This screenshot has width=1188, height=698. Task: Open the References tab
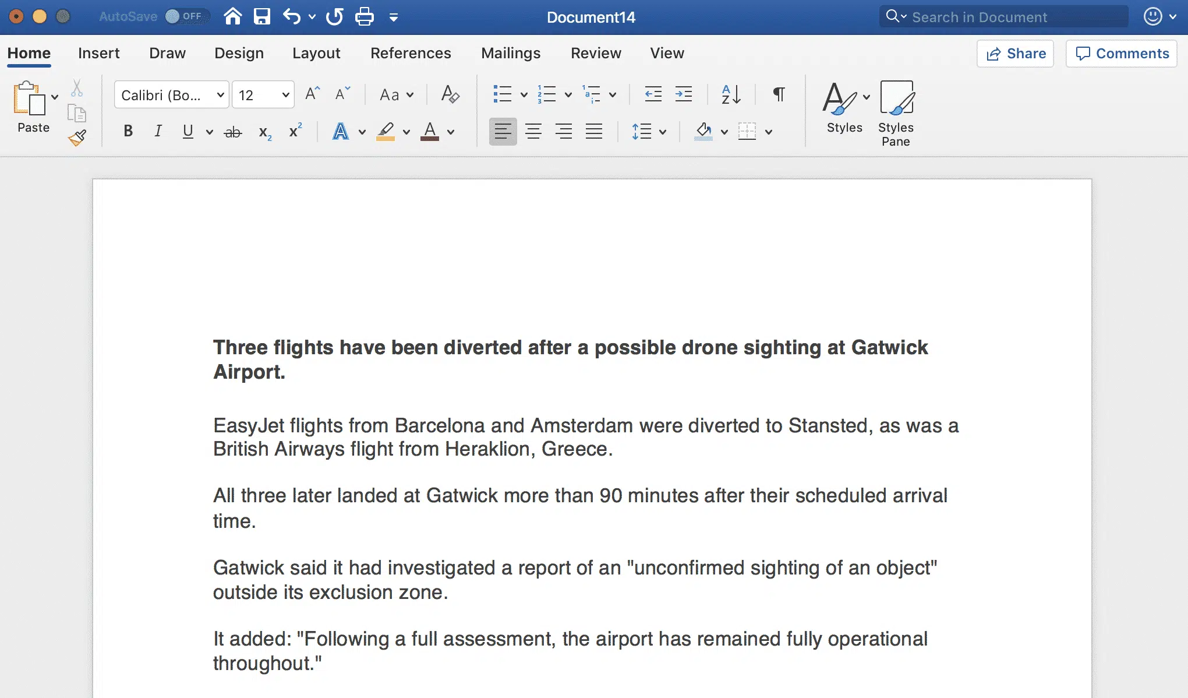coord(411,53)
